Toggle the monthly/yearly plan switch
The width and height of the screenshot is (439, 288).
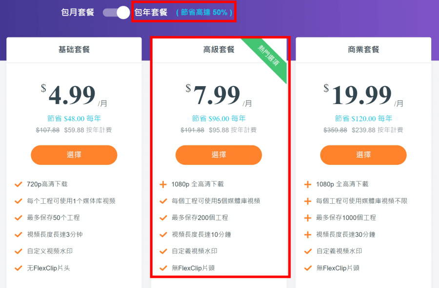point(116,13)
